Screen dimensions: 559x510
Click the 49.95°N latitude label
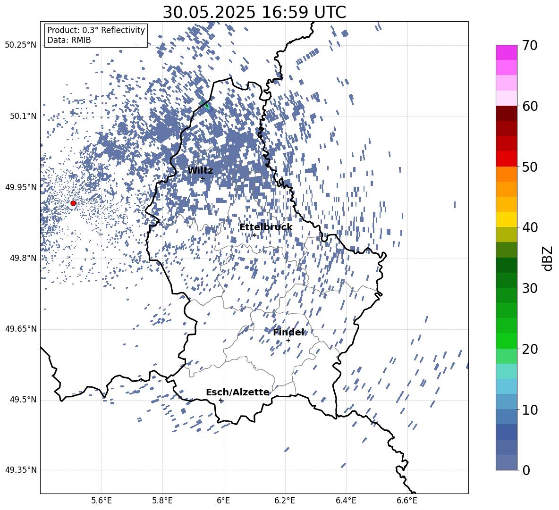(21, 187)
